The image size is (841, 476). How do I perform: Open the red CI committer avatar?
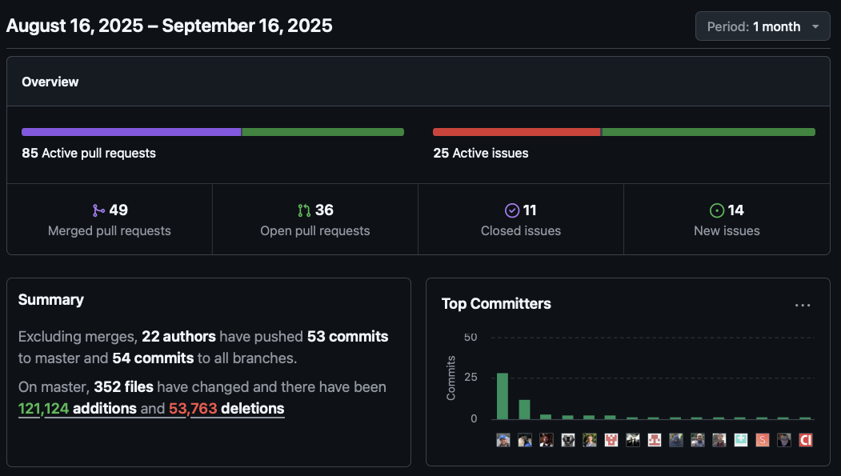coord(806,440)
